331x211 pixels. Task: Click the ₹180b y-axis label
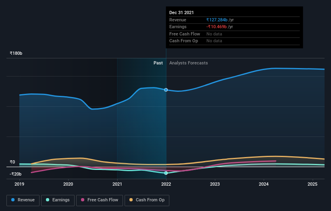point(16,53)
